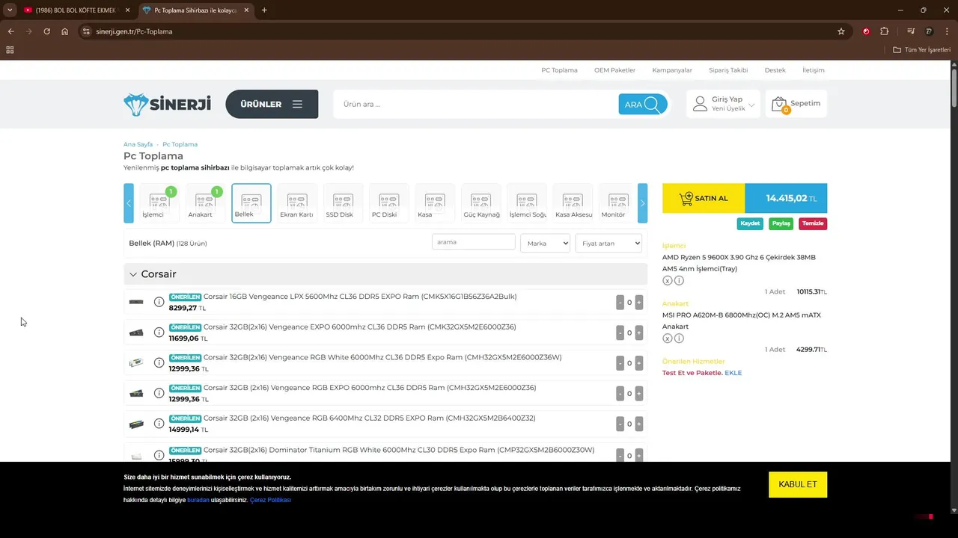Viewport: 958px width, 538px height.
Task: Click the SATIN AL buy button
Action: pos(704,198)
